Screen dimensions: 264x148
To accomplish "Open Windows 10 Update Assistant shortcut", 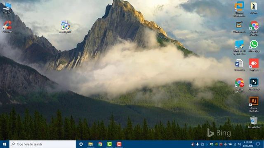I will (x=239, y=48).
